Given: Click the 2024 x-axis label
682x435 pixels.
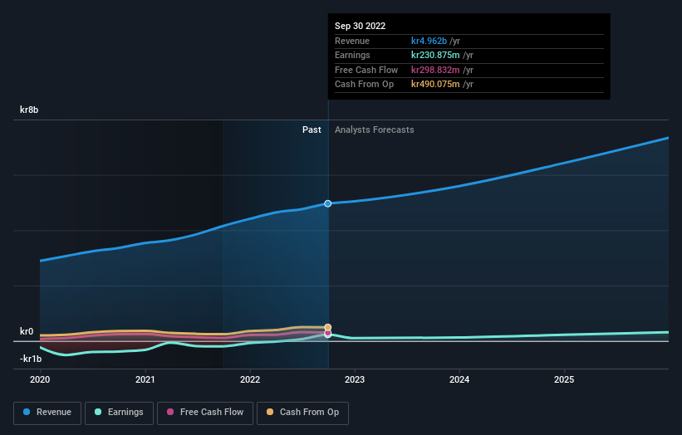Looking at the screenshot, I should pos(459,379).
